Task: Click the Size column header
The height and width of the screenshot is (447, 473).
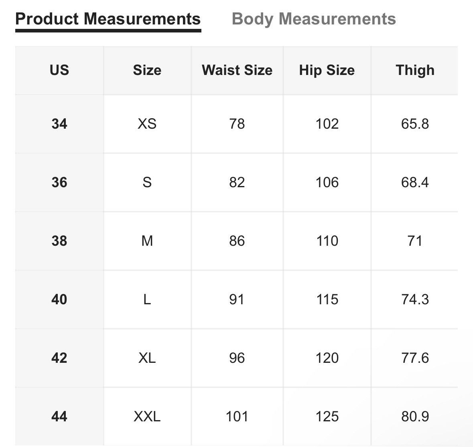Action: pos(147,70)
